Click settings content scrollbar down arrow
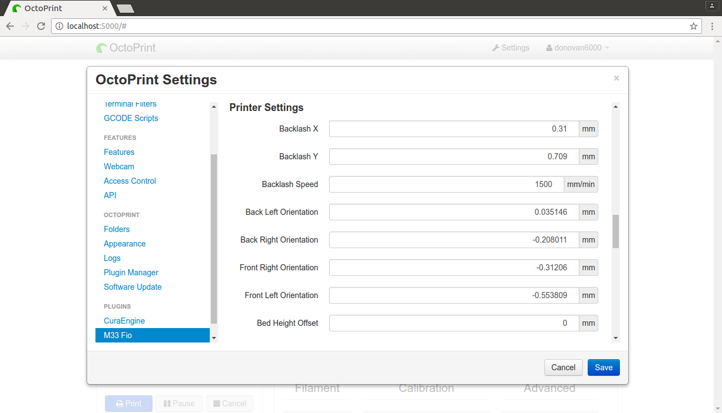This screenshot has height=413, width=722. 615,338
